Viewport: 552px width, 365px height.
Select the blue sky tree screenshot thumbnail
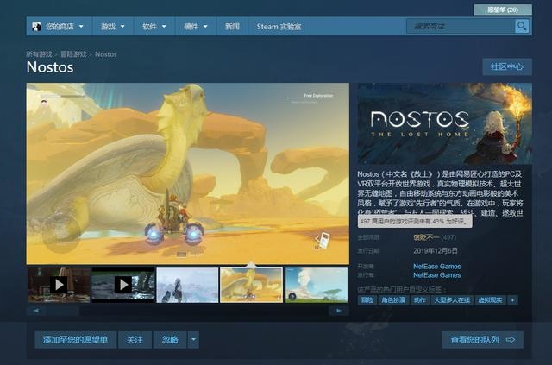317,285
